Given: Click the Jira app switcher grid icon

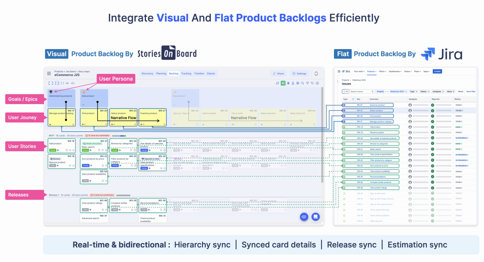Looking at the screenshot, I should [x=339, y=72].
